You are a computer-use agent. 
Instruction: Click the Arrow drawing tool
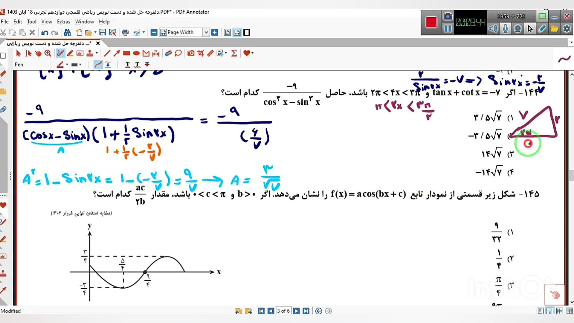tap(117, 53)
